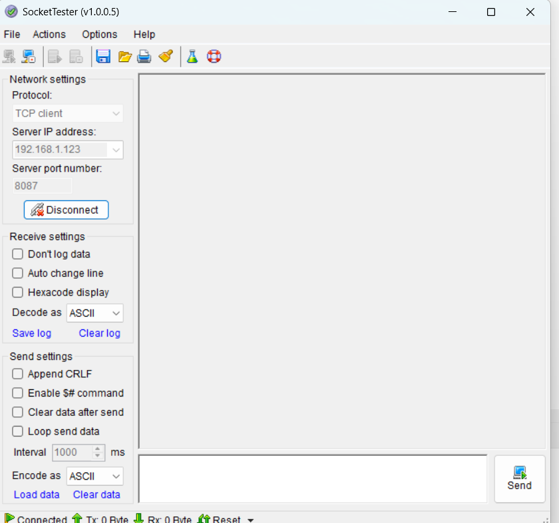Click the broom clear icon in toolbar
The width and height of the screenshot is (559, 523).
click(166, 56)
